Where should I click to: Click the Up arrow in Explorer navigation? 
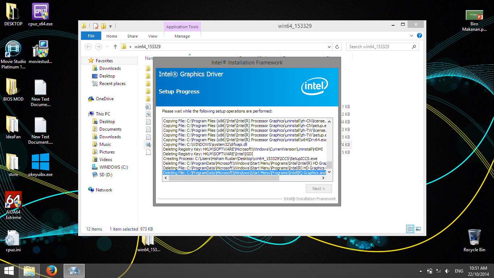(x=115, y=47)
